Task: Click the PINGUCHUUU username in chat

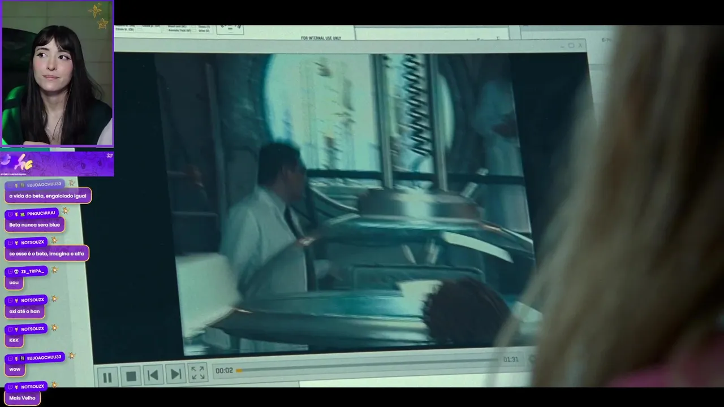Action: (x=41, y=213)
